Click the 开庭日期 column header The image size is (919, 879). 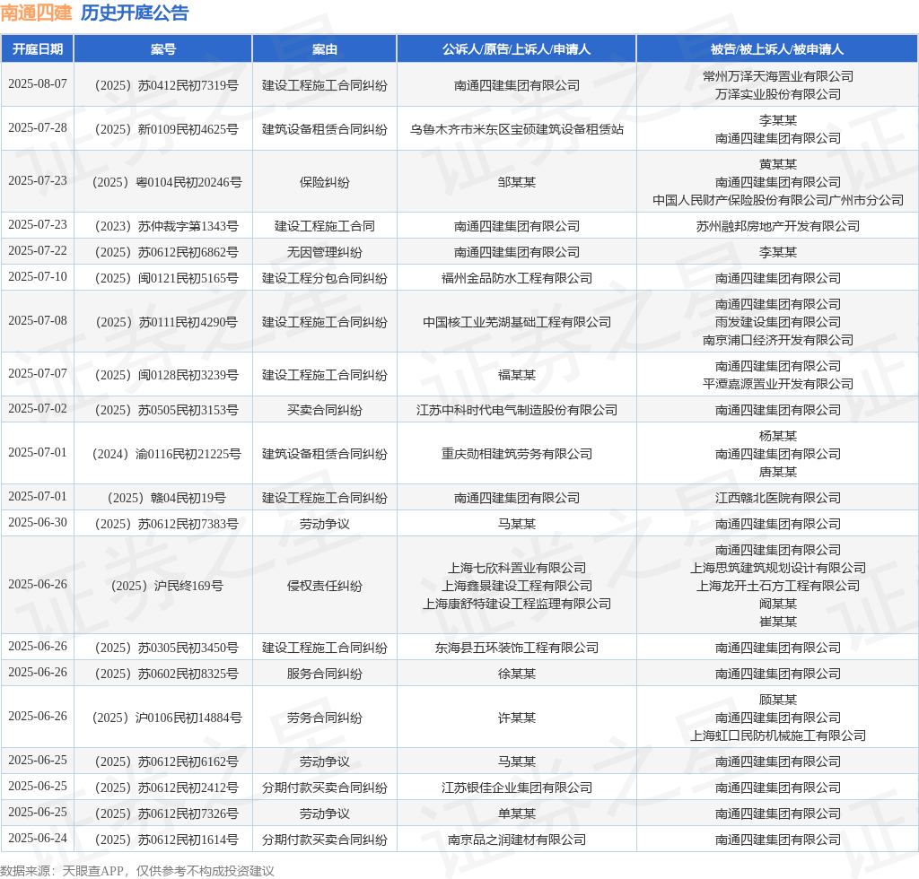click(x=38, y=49)
